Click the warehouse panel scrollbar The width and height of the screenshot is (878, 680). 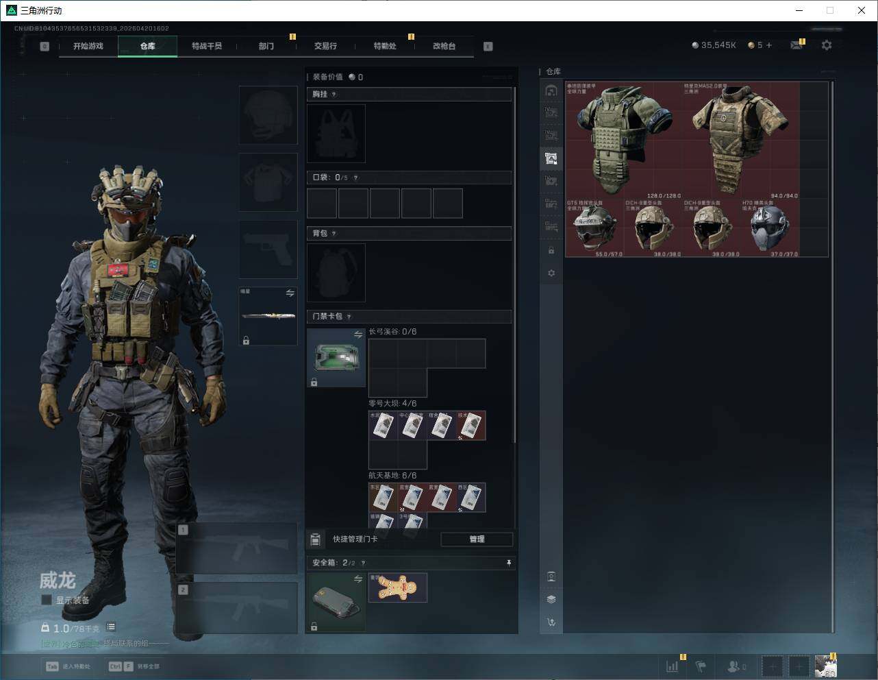[832, 356]
